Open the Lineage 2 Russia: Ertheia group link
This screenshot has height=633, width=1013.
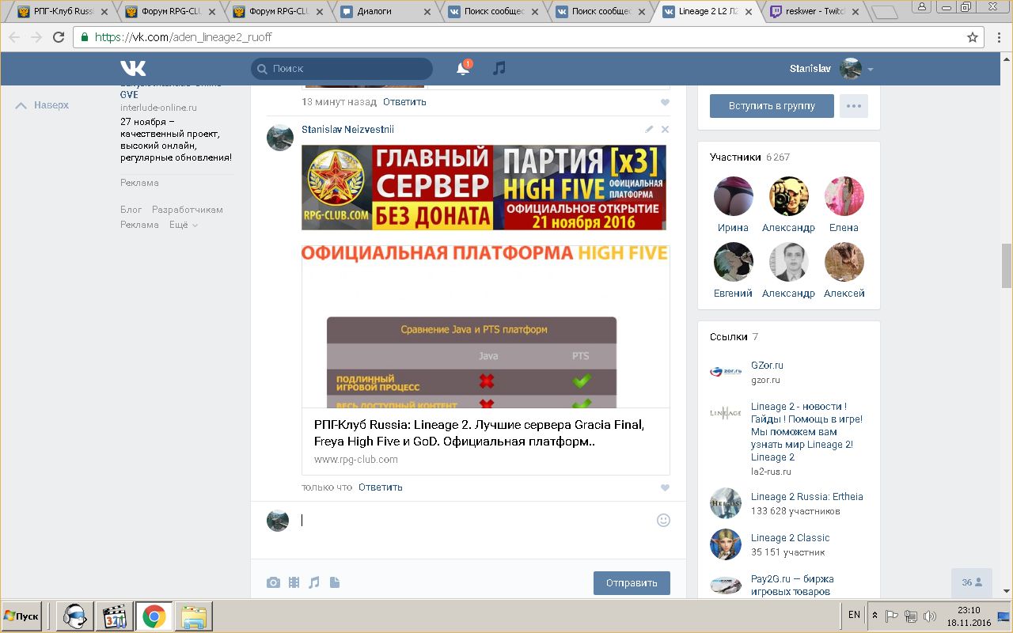click(x=807, y=497)
